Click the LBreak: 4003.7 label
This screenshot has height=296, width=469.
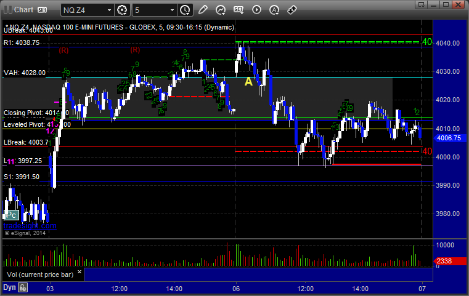[x=26, y=143]
